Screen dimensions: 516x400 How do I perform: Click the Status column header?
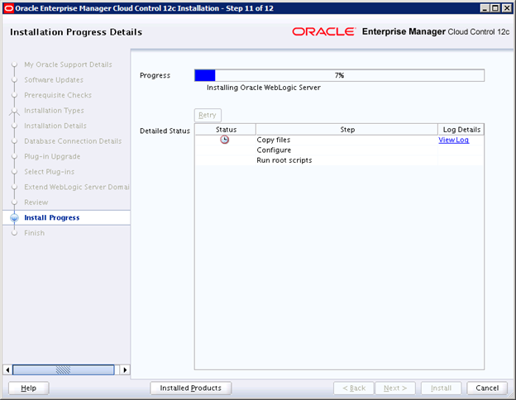[226, 130]
